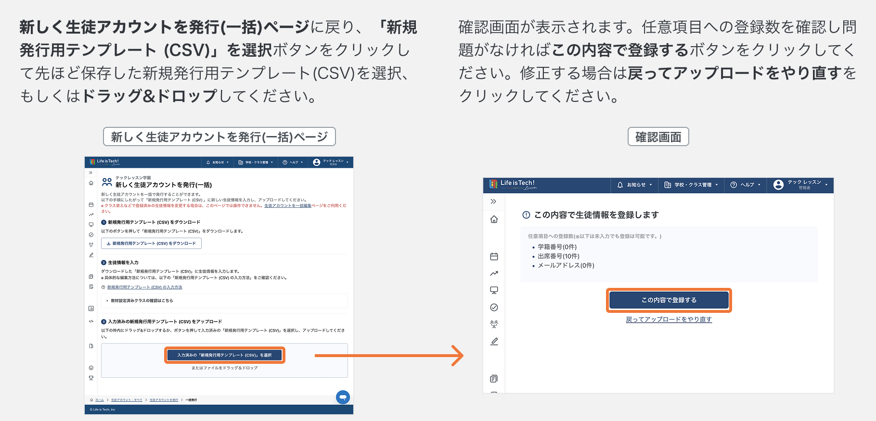Click the 確認画面 caption label
This screenshot has height=421, width=876.
coord(658,137)
